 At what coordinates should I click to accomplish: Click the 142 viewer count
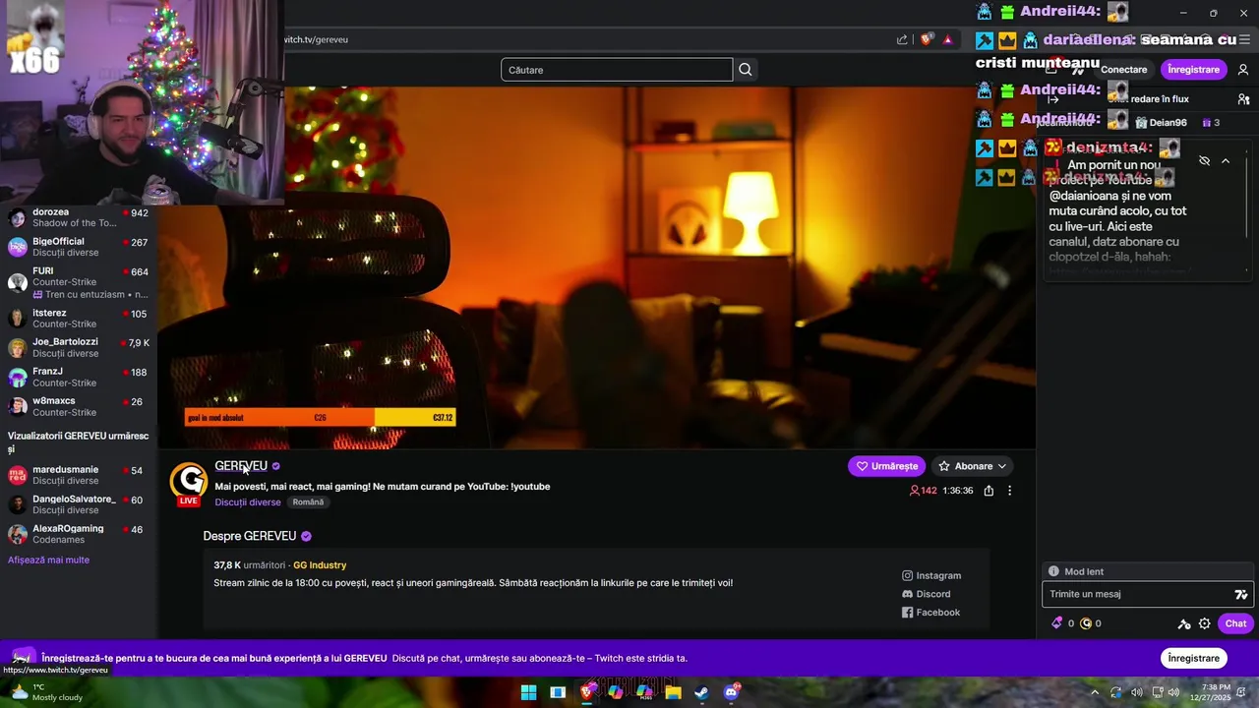click(923, 491)
